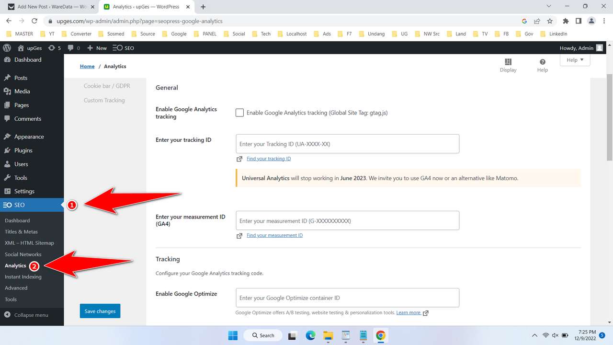This screenshot has width=613, height=345.
Task: Click the measurement ID (GA4) input field
Action: pos(347,220)
